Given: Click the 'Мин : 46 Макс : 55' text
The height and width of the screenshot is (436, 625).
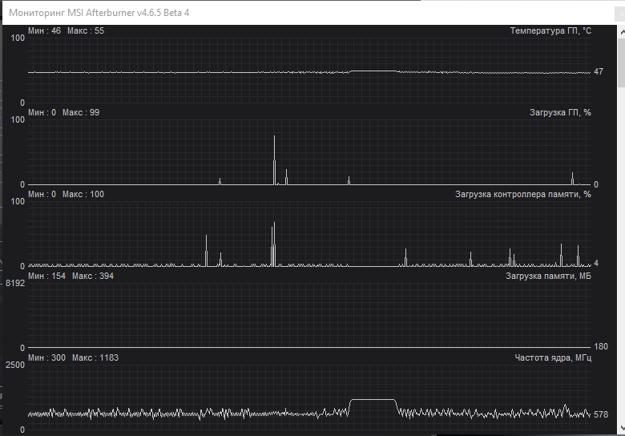Looking at the screenshot, I should pyautogui.click(x=66, y=30).
